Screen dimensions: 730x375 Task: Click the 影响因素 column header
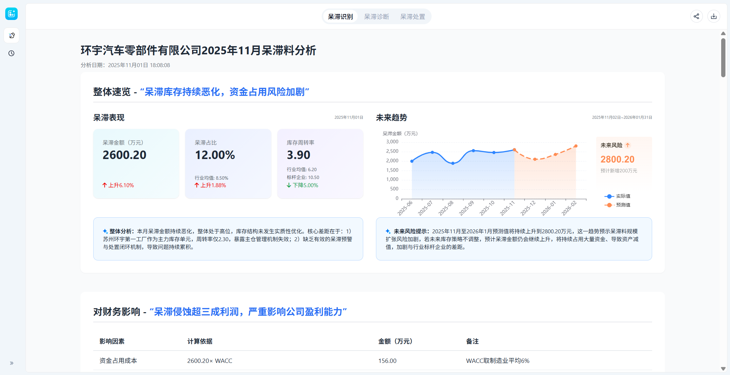pos(112,341)
